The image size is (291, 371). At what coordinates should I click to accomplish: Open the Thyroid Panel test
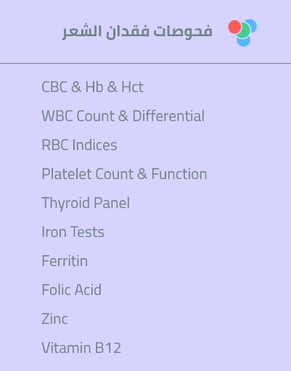[86, 203]
